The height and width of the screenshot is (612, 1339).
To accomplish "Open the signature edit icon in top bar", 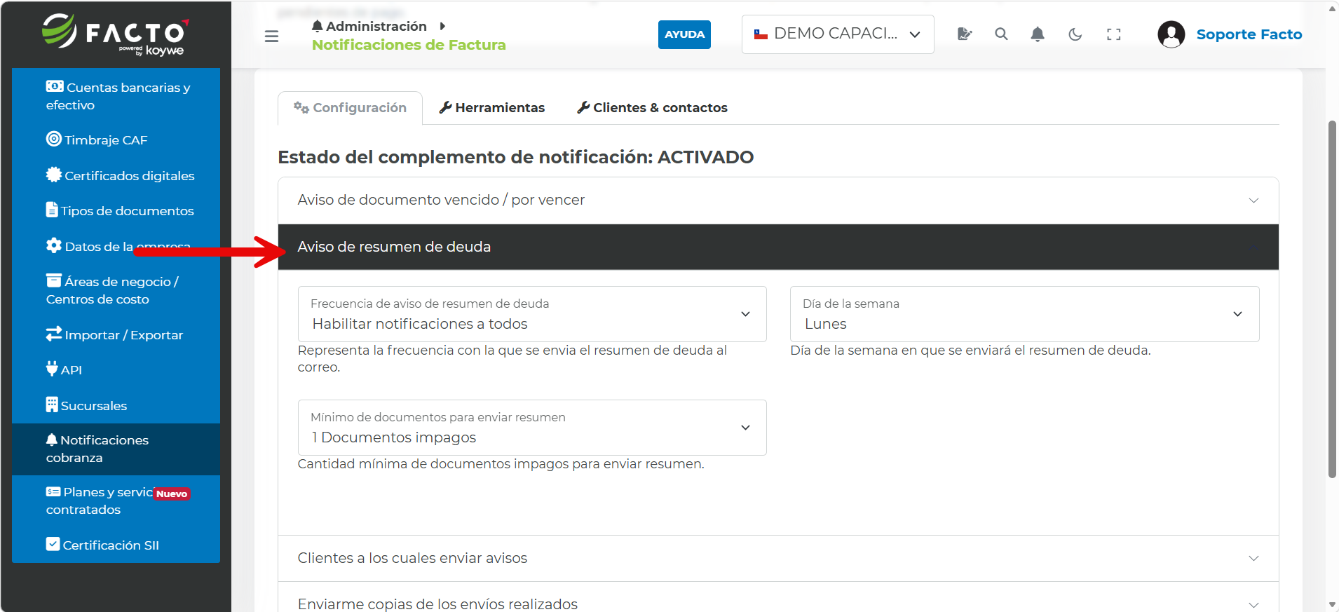I will pyautogui.click(x=965, y=34).
